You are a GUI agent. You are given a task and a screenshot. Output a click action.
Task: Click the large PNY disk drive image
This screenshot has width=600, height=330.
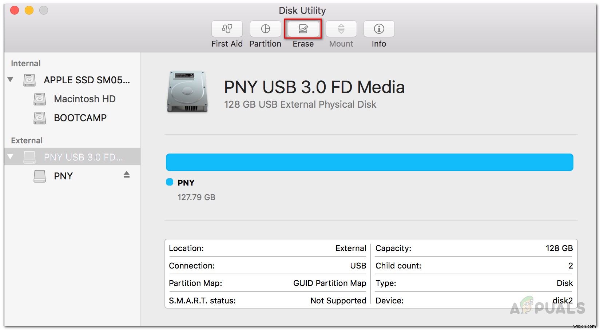coord(187,92)
